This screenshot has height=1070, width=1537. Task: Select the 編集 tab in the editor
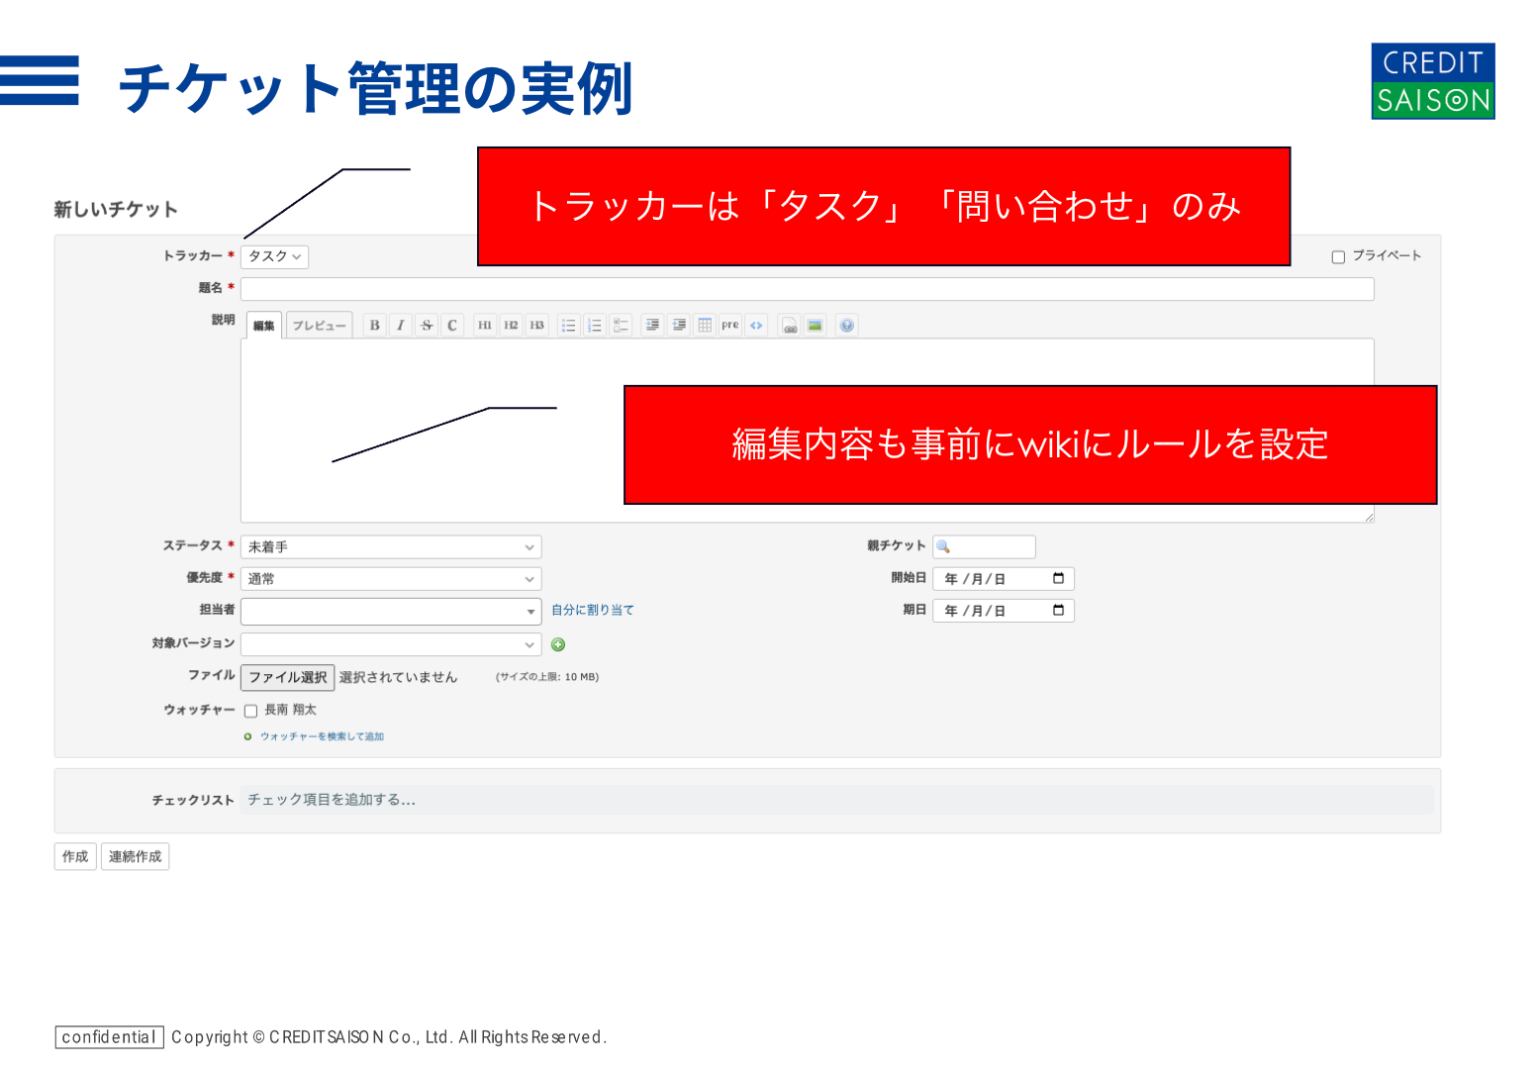(x=264, y=326)
